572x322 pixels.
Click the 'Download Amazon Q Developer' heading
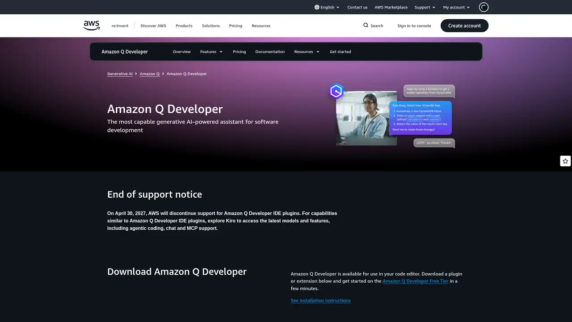(177, 272)
